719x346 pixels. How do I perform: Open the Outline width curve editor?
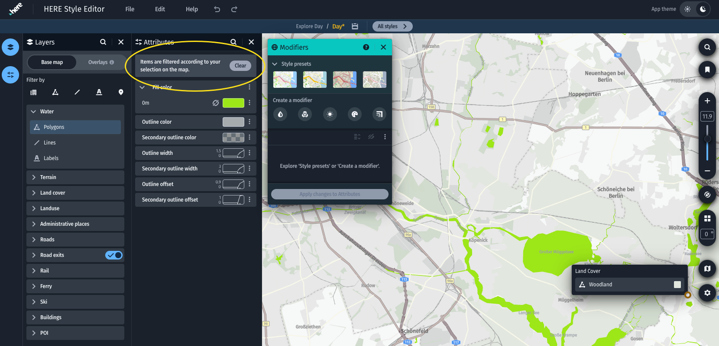click(x=233, y=153)
